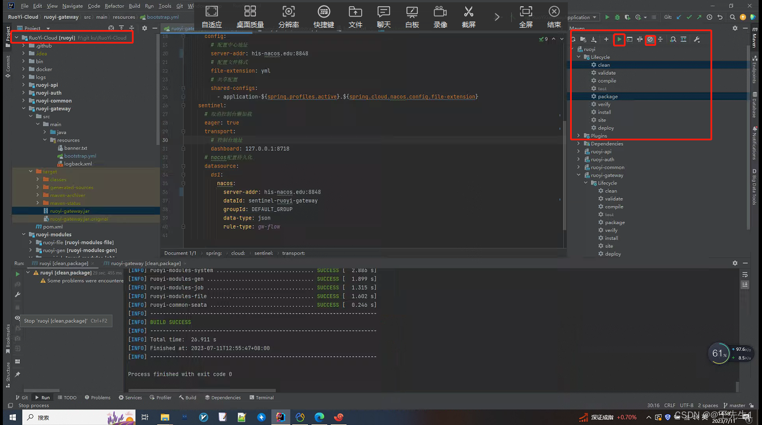
Task: Open TODO tool window tab
Action: coord(66,397)
